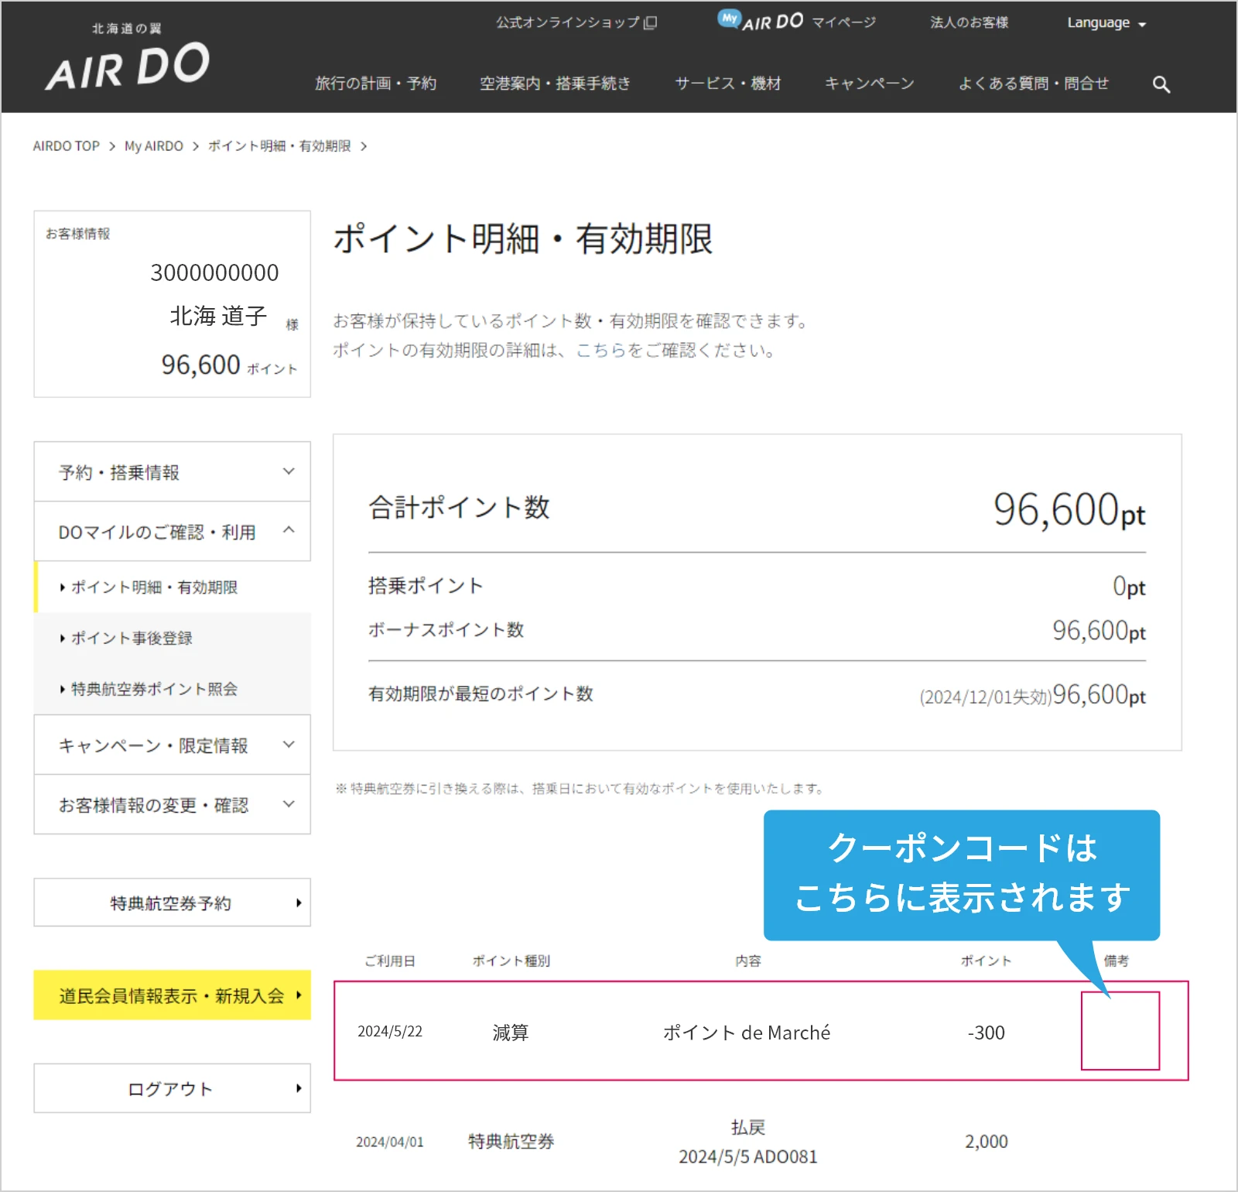Click 払戻 2024/5/5 ADO081 content cell

tap(748, 1142)
